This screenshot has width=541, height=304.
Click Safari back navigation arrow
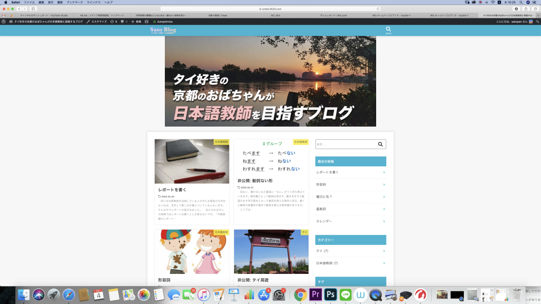pyautogui.click(x=19, y=9)
